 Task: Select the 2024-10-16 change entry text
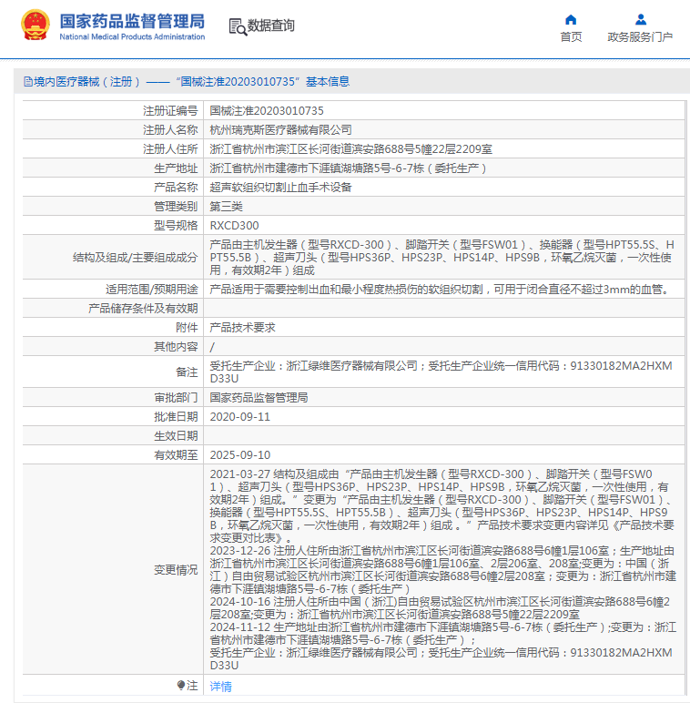click(440, 608)
